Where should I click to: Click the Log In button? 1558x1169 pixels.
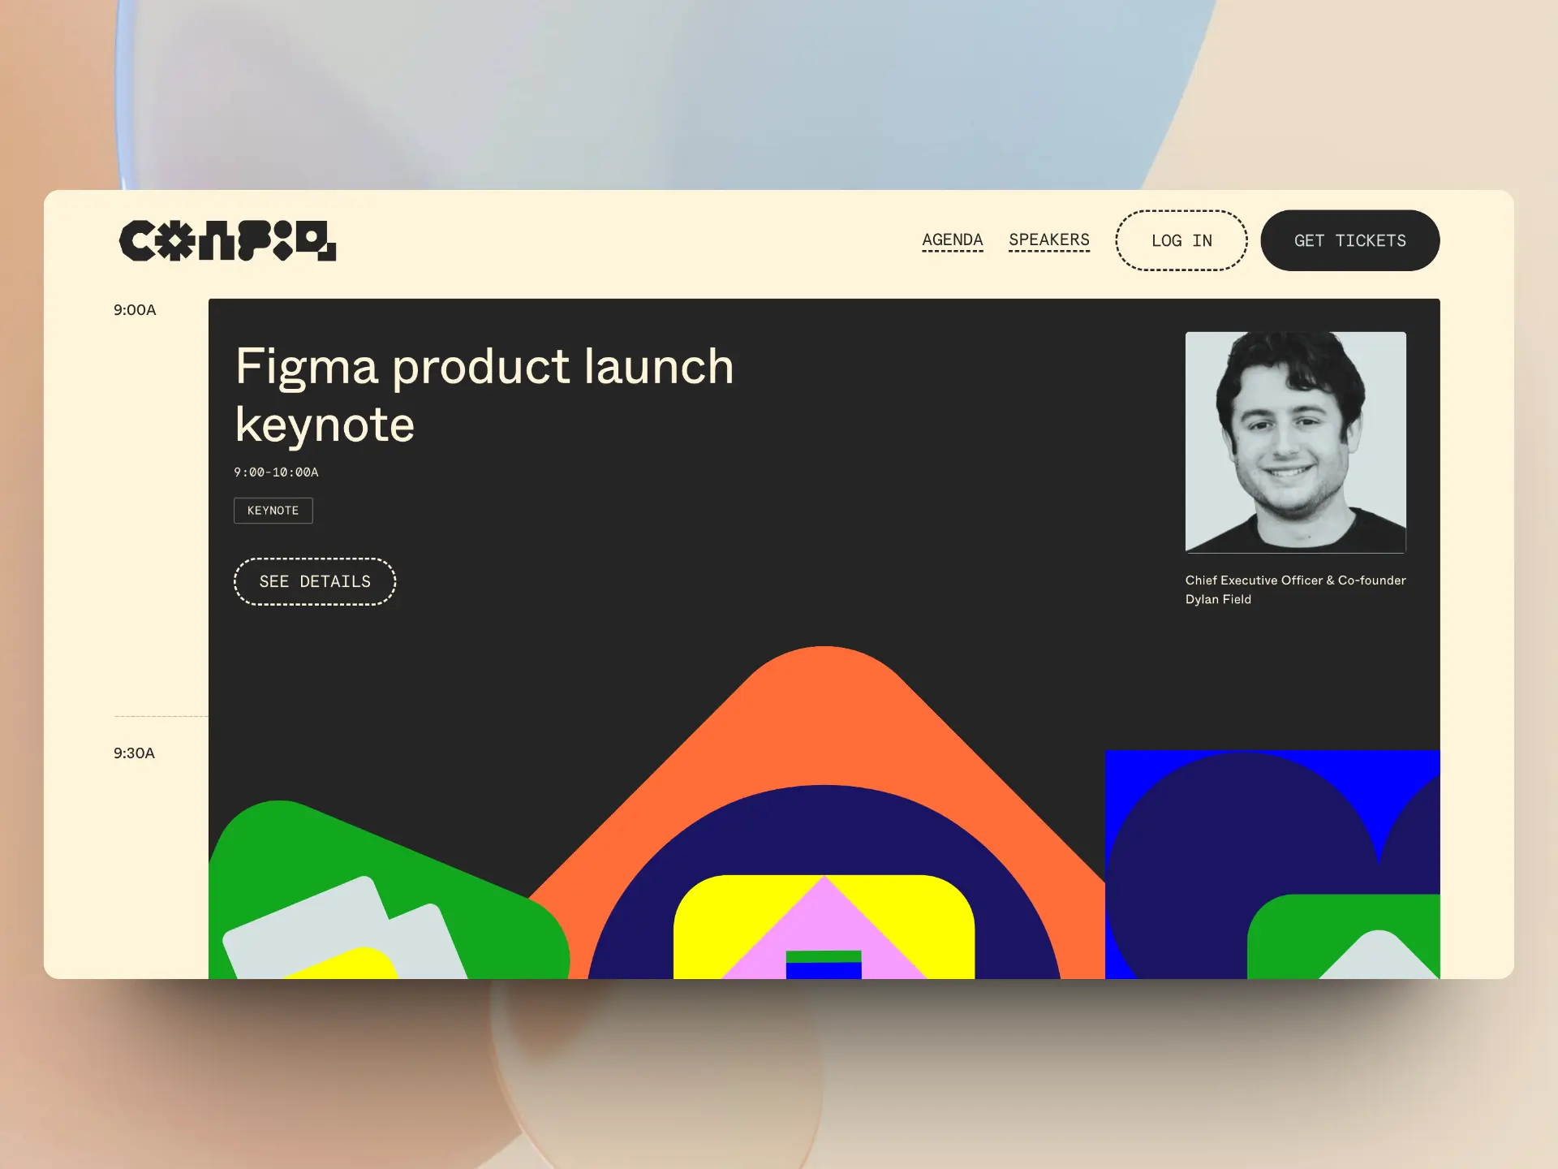pyautogui.click(x=1181, y=240)
